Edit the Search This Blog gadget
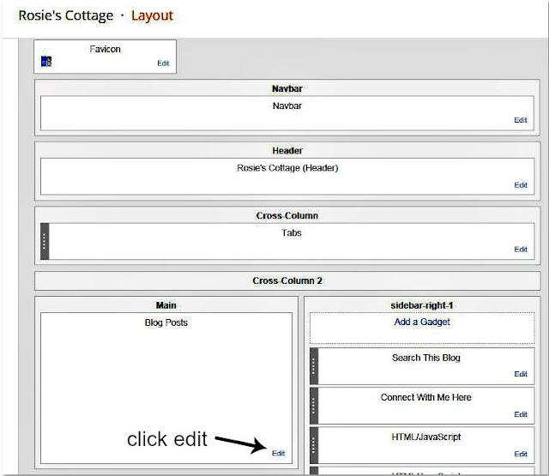This screenshot has width=549, height=476. pyautogui.click(x=521, y=374)
